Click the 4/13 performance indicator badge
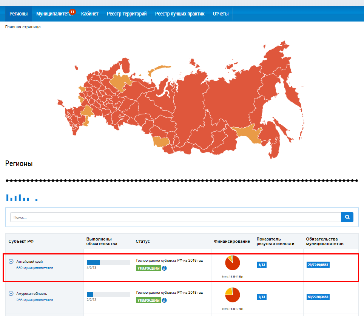 [x=262, y=265]
